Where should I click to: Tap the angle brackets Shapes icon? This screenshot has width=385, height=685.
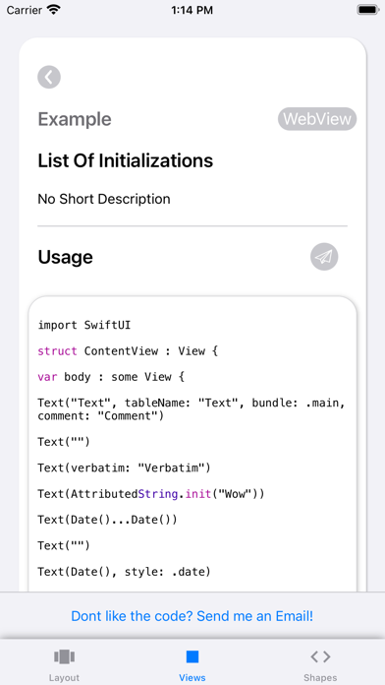coord(320,656)
